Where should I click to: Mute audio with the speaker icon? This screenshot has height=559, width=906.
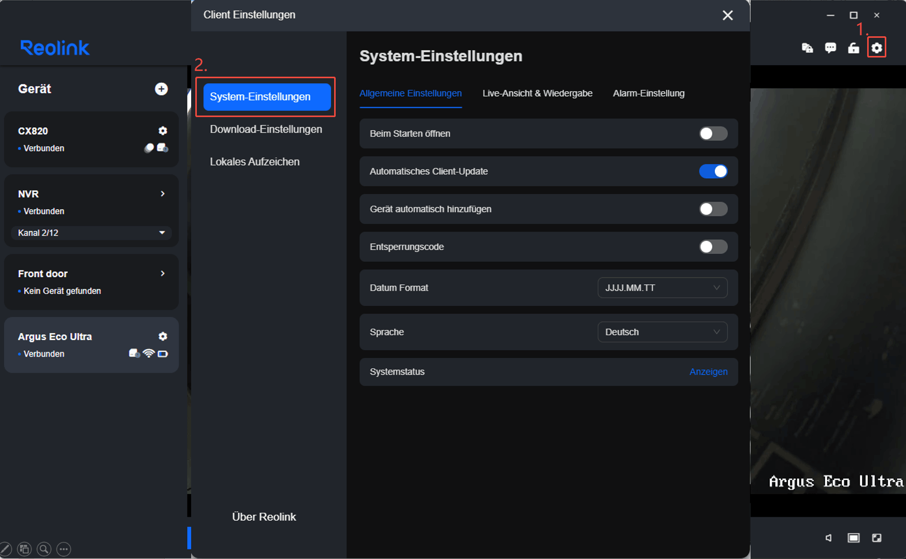click(829, 538)
